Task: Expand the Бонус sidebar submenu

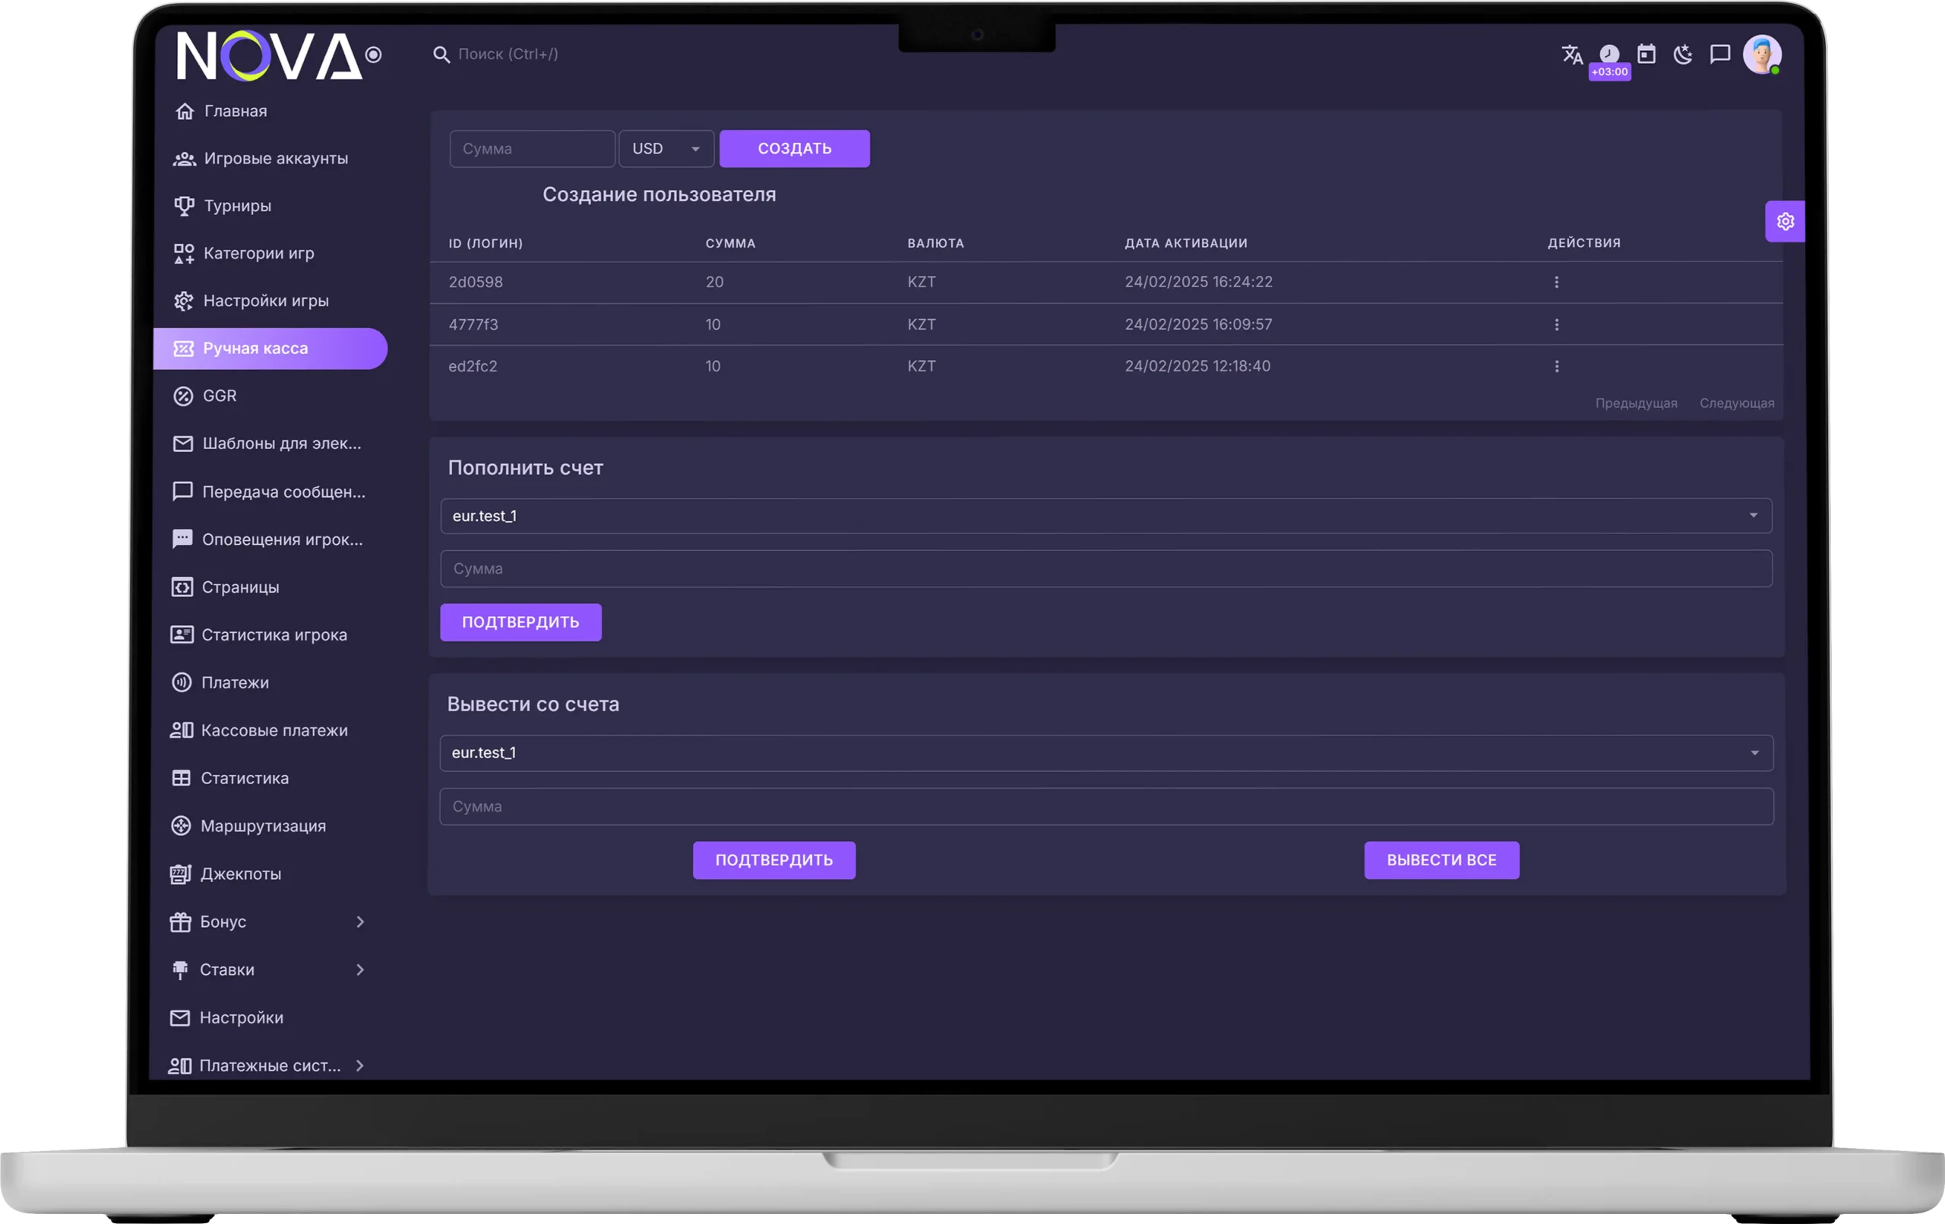Action: coord(360,922)
